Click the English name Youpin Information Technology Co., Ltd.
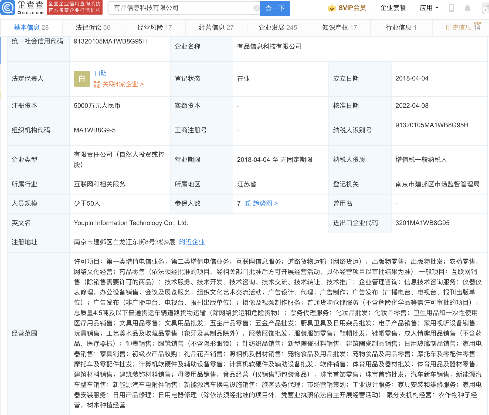Screen dimensions: 489x415 131,223
